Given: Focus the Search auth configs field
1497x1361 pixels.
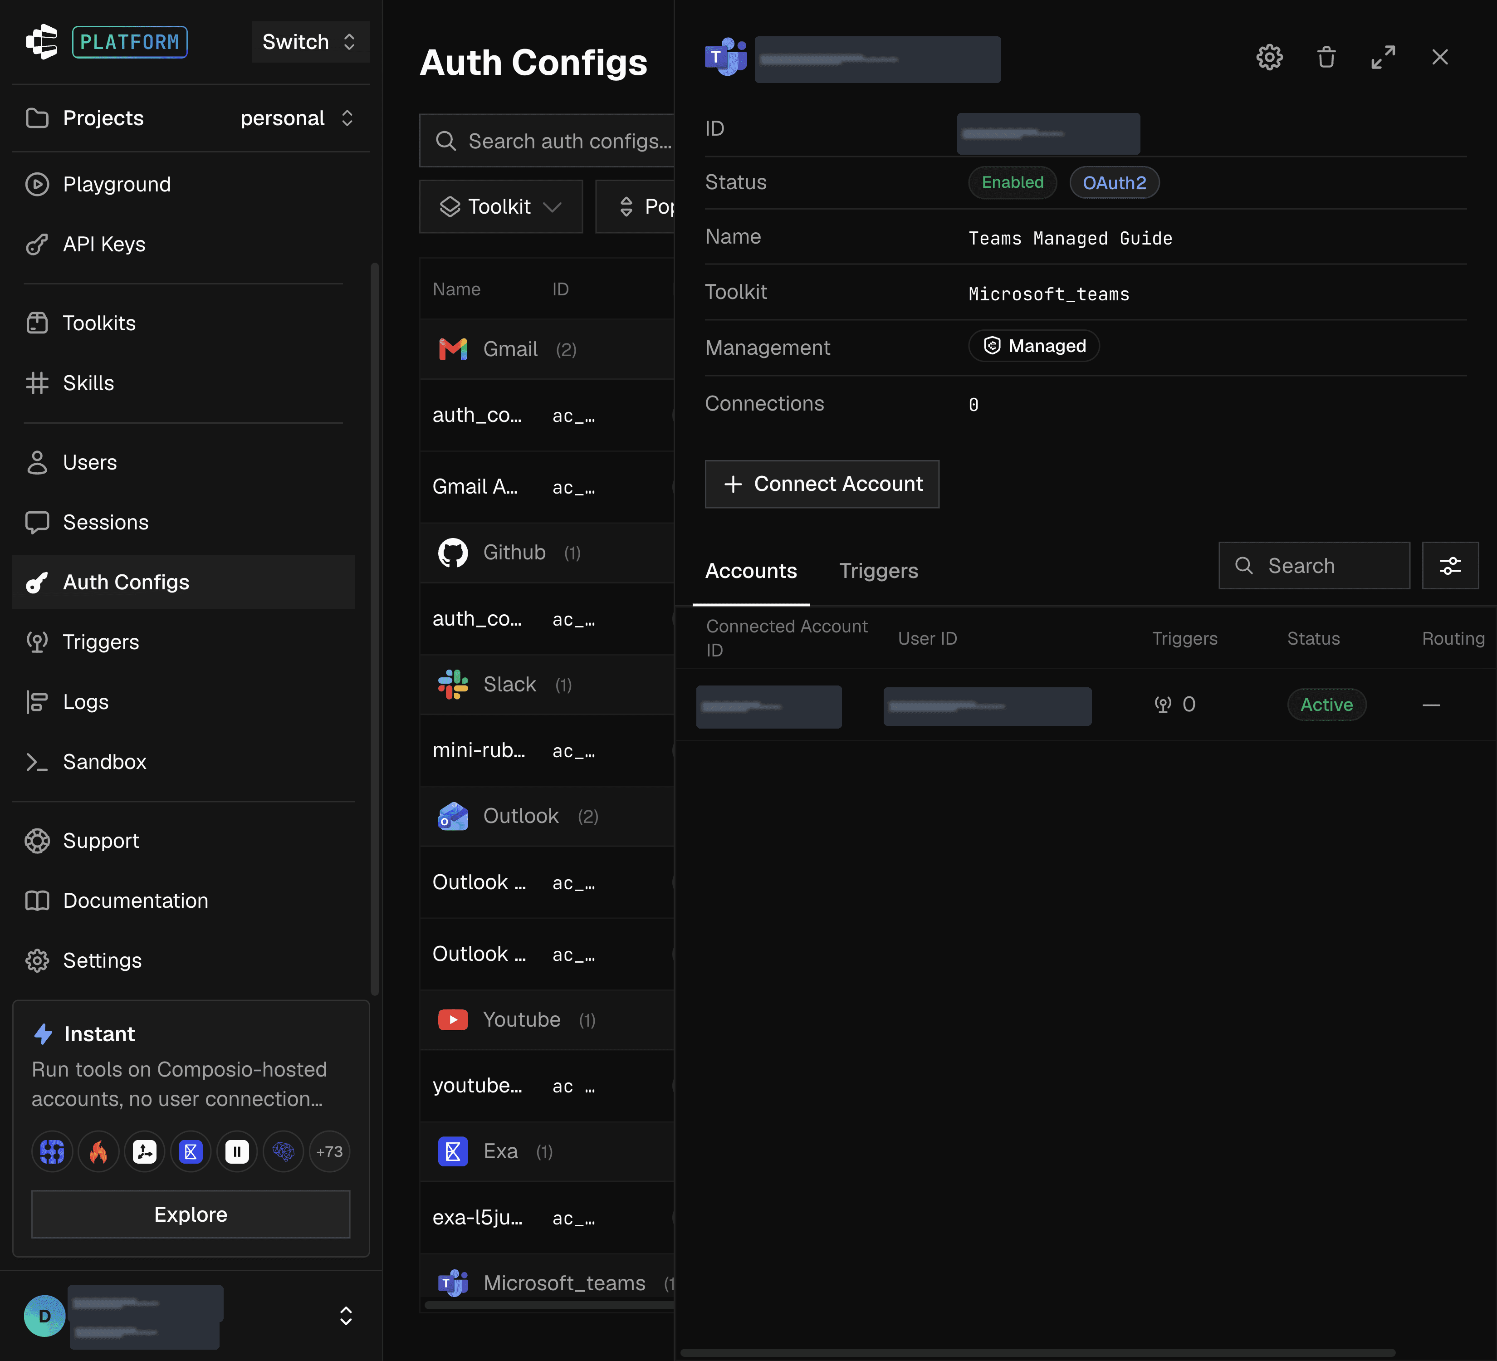Looking at the screenshot, I should [x=547, y=141].
